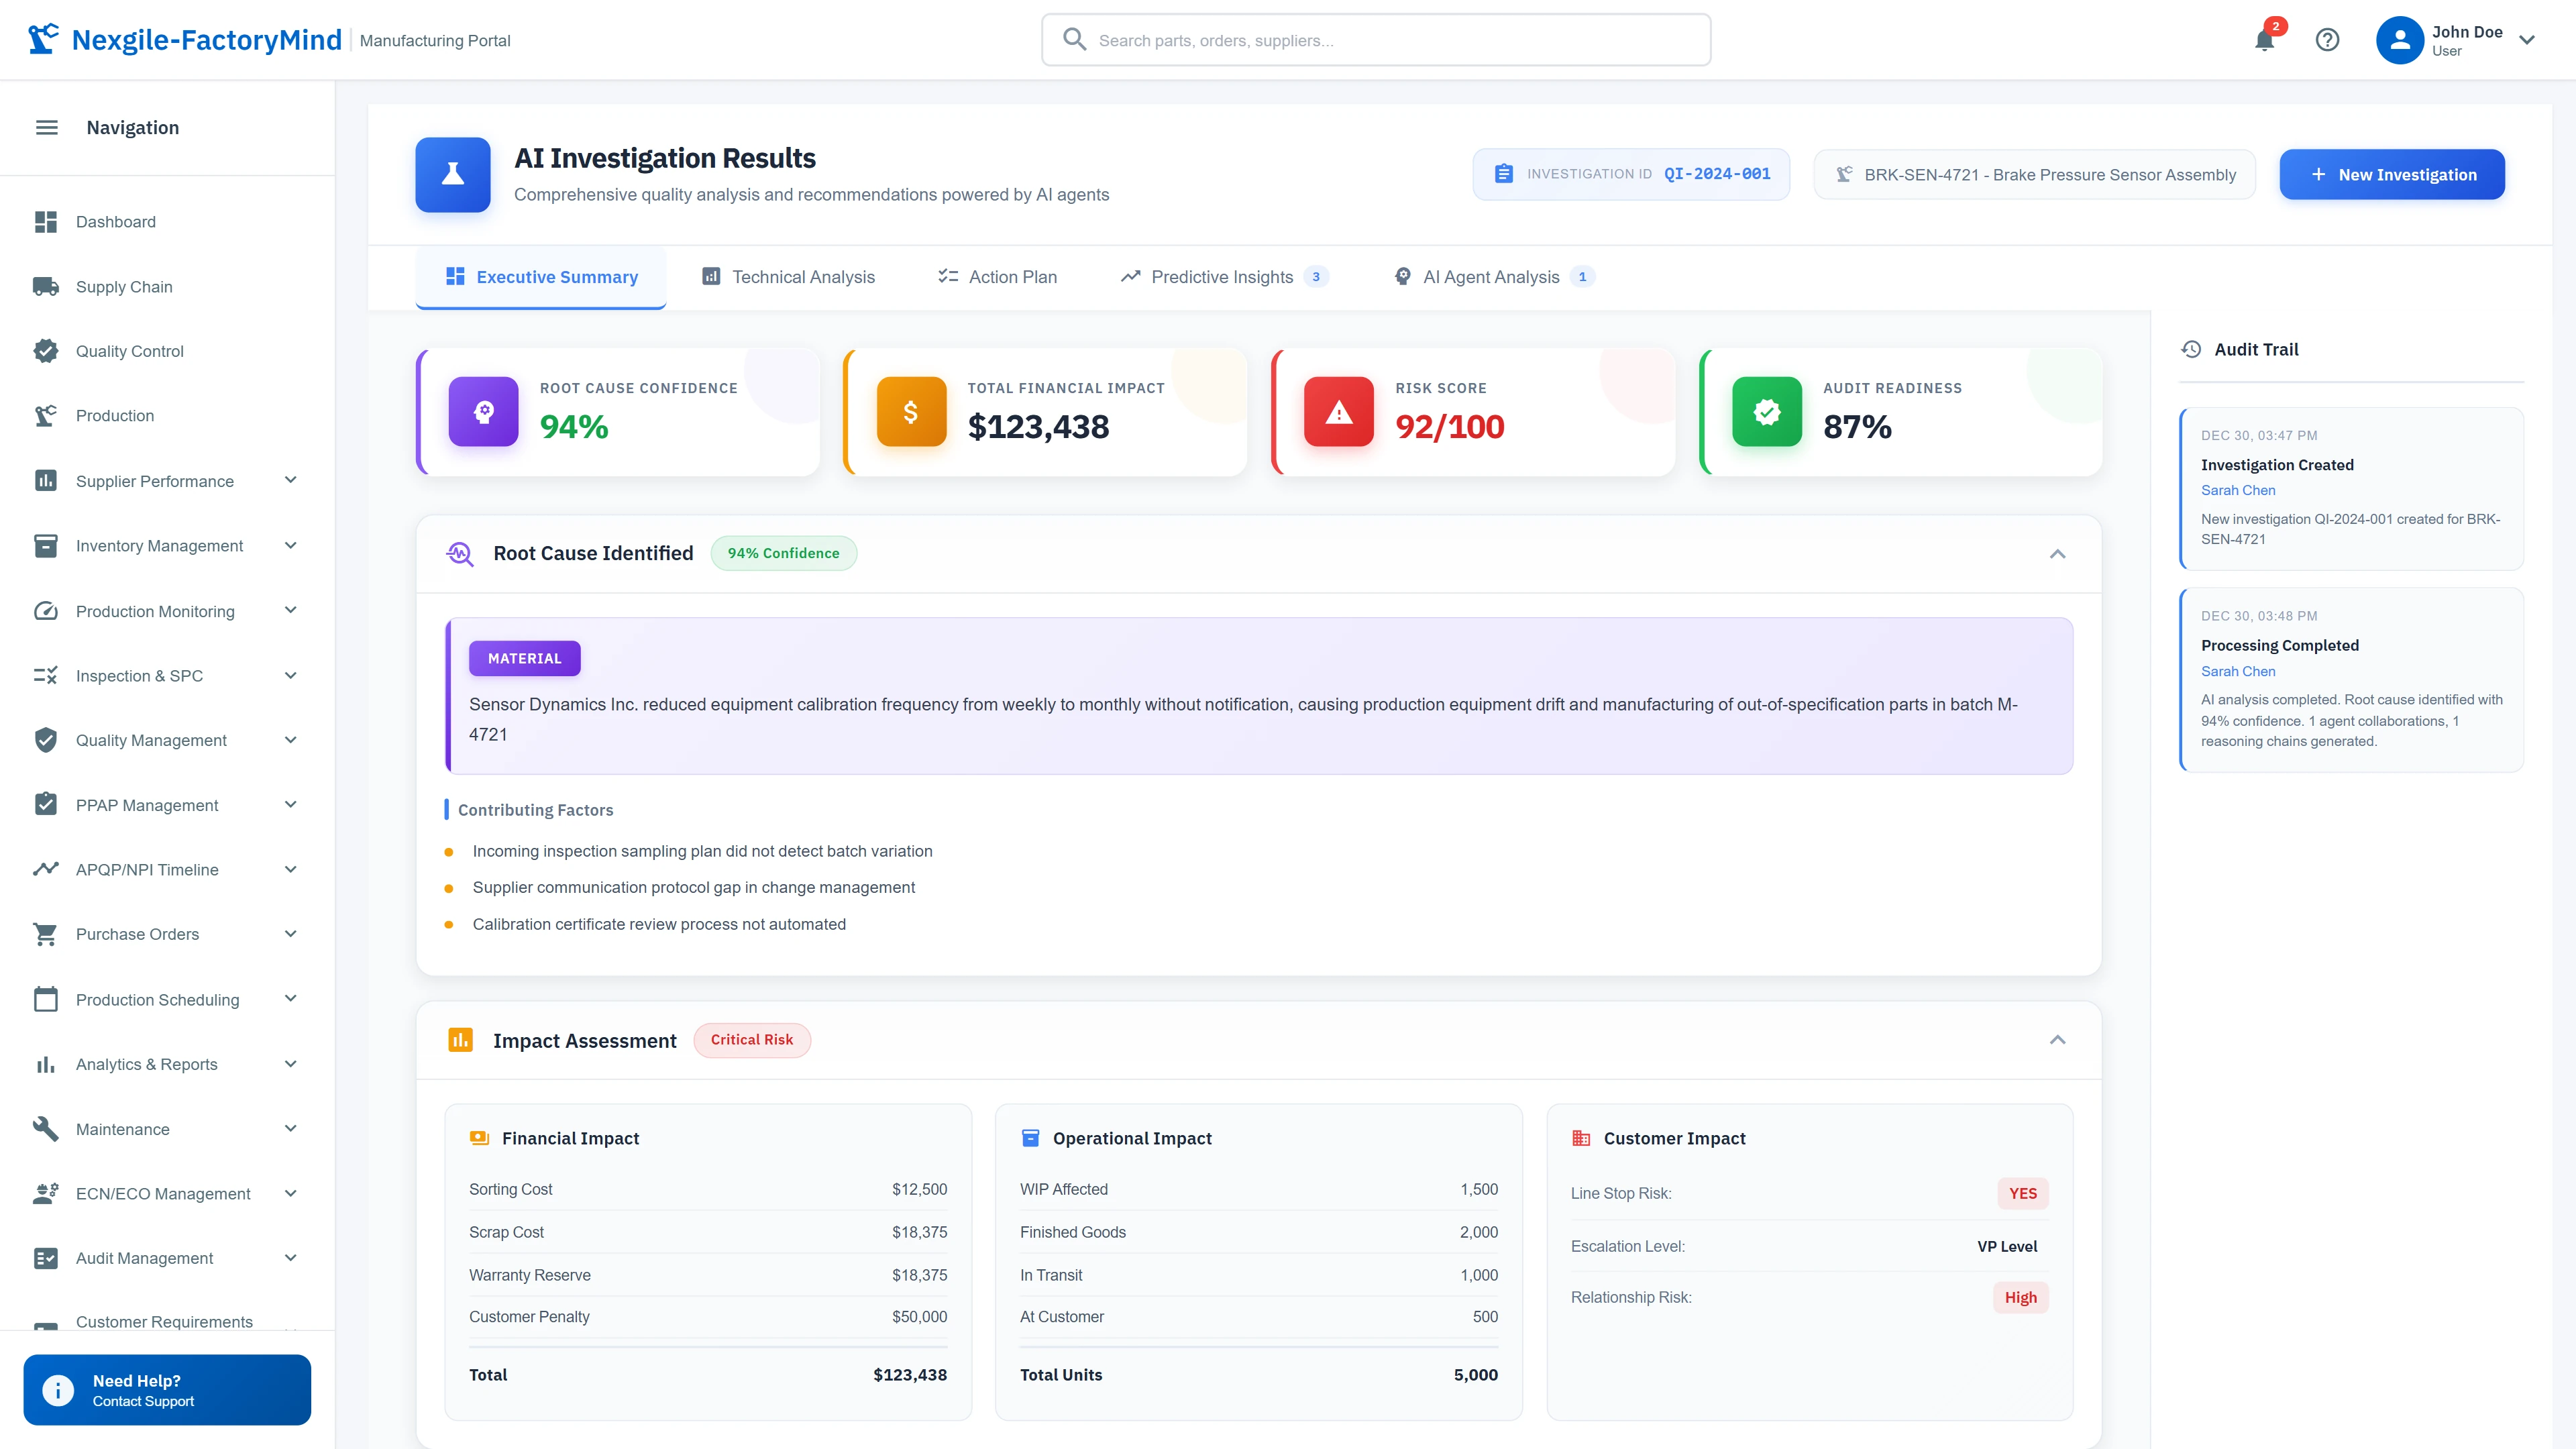This screenshot has height=1449, width=2576.
Task: Open the help question mark icon
Action: (x=2328, y=40)
